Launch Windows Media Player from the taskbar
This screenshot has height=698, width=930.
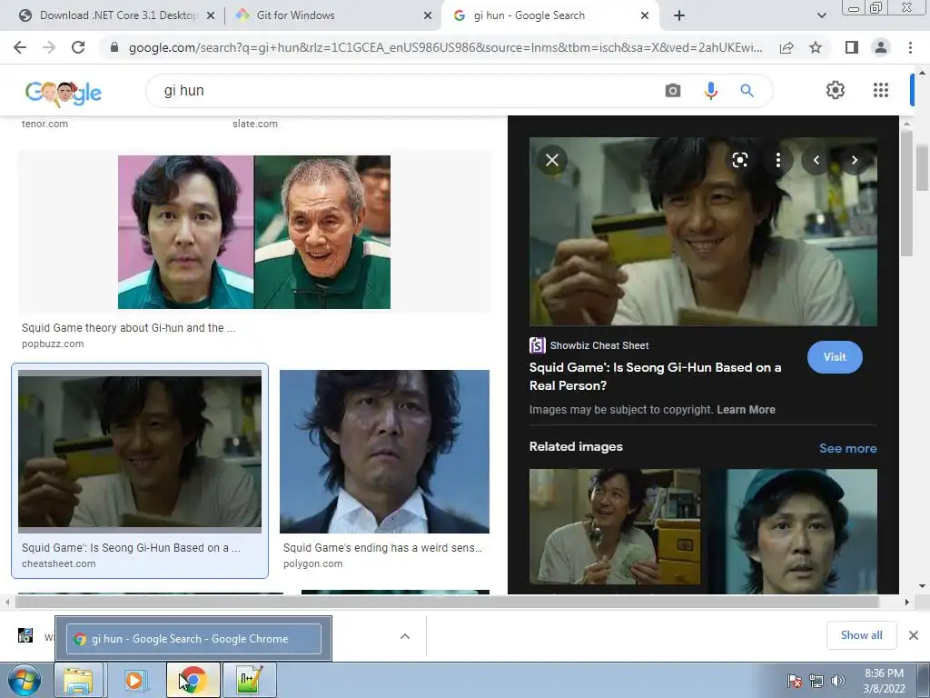[134, 680]
